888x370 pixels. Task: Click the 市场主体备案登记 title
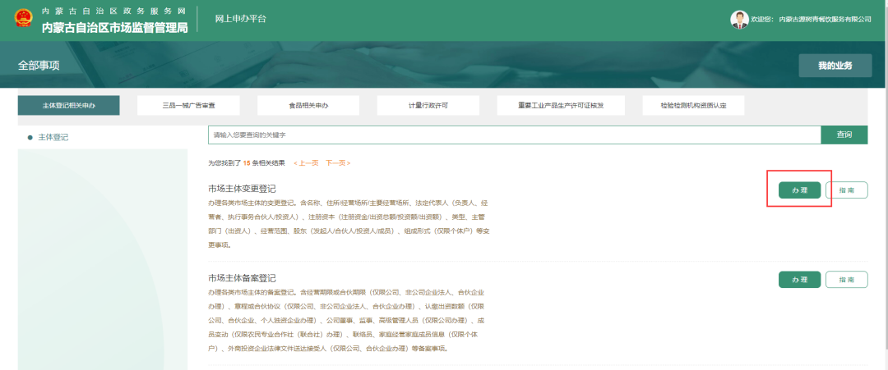pyautogui.click(x=242, y=278)
